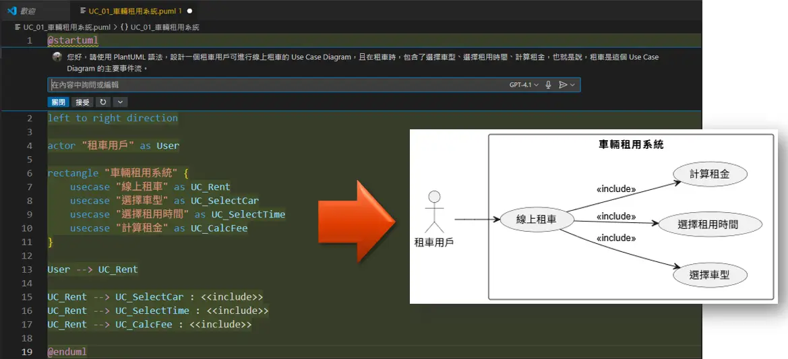The image size is (788, 359).
Task: Click the 租車用戶 actor figure in diagram
Action: point(434,212)
